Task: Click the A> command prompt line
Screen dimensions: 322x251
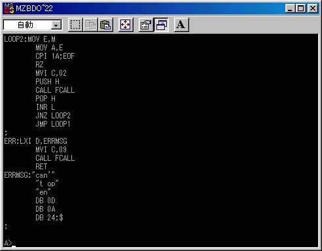Action: pos(10,243)
